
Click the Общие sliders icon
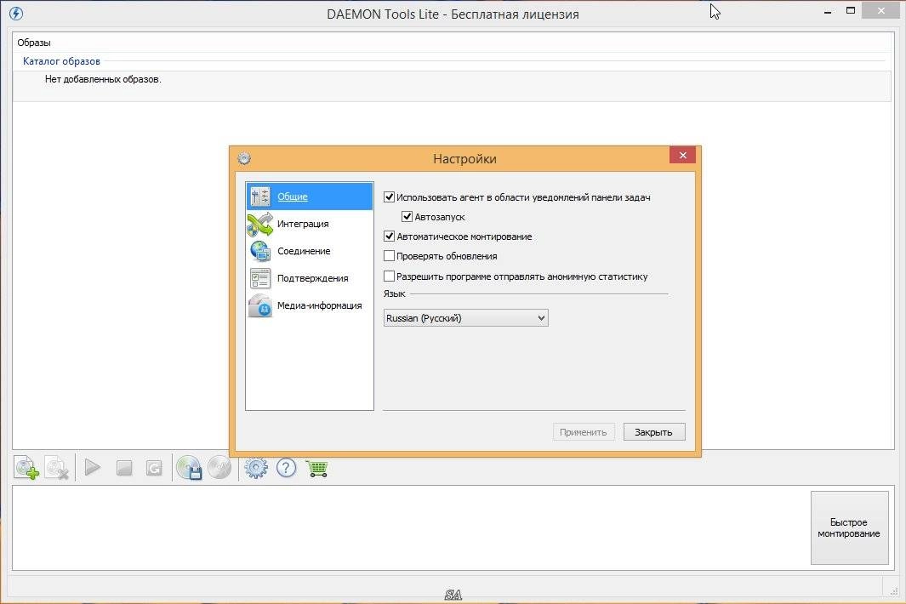pos(260,197)
